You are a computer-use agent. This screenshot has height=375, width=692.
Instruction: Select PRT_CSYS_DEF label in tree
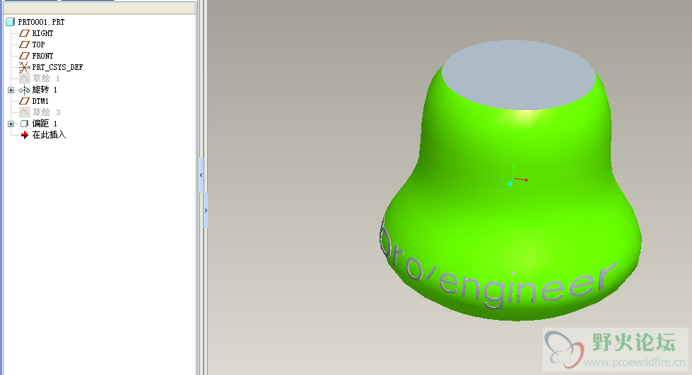tap(57, 67)
